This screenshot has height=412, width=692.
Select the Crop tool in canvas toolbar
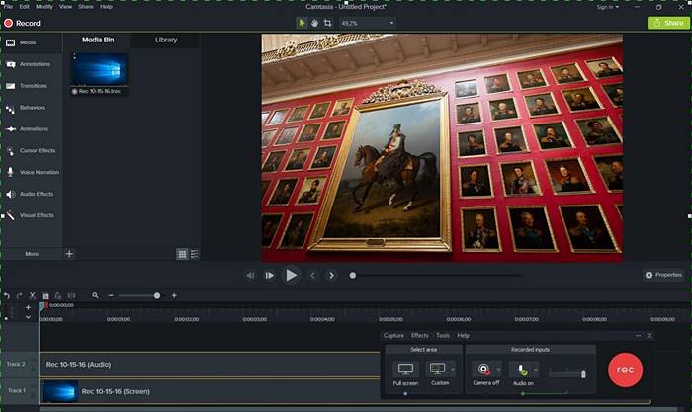pos(328,23)
